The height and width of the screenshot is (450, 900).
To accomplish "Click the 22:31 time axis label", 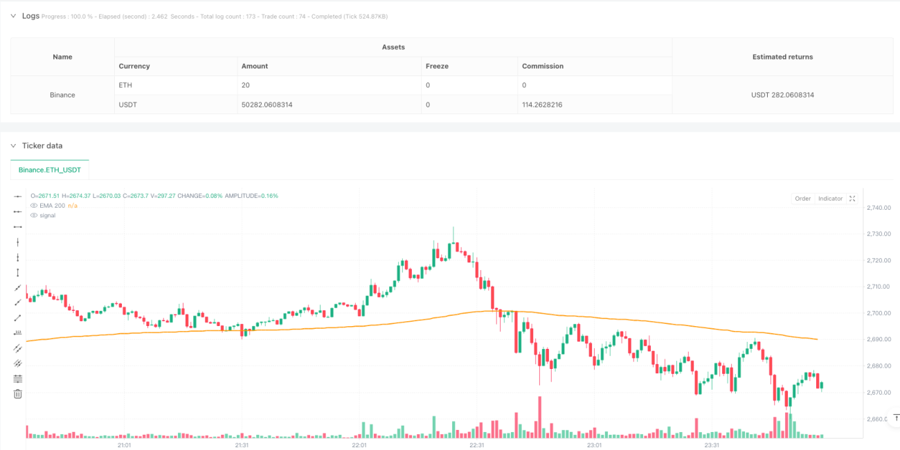I will (x=477, y=444).
